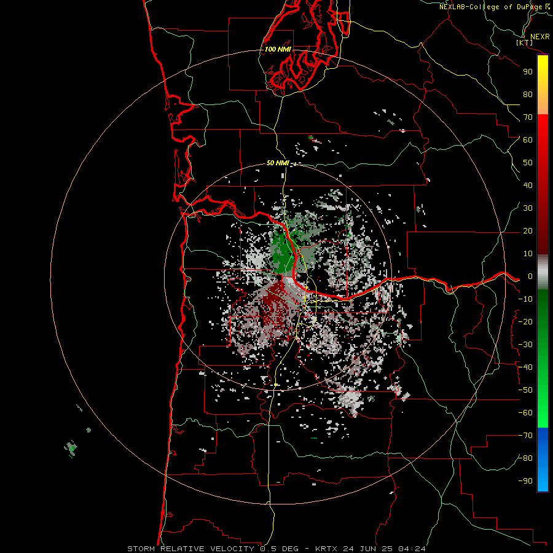The width and height of the screenshot is (553, 553).
Task: Click the 60 value on the velocity scale
Action: coord(528,139)
